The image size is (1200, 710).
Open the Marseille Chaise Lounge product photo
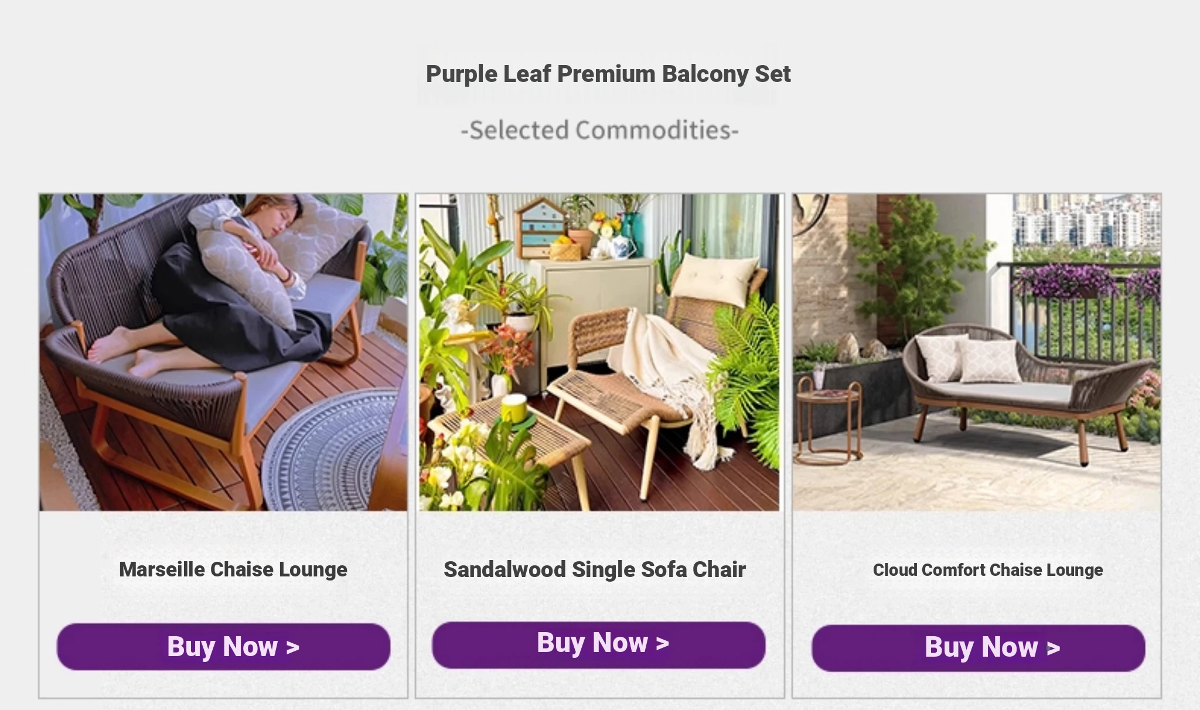coord(223,352)
